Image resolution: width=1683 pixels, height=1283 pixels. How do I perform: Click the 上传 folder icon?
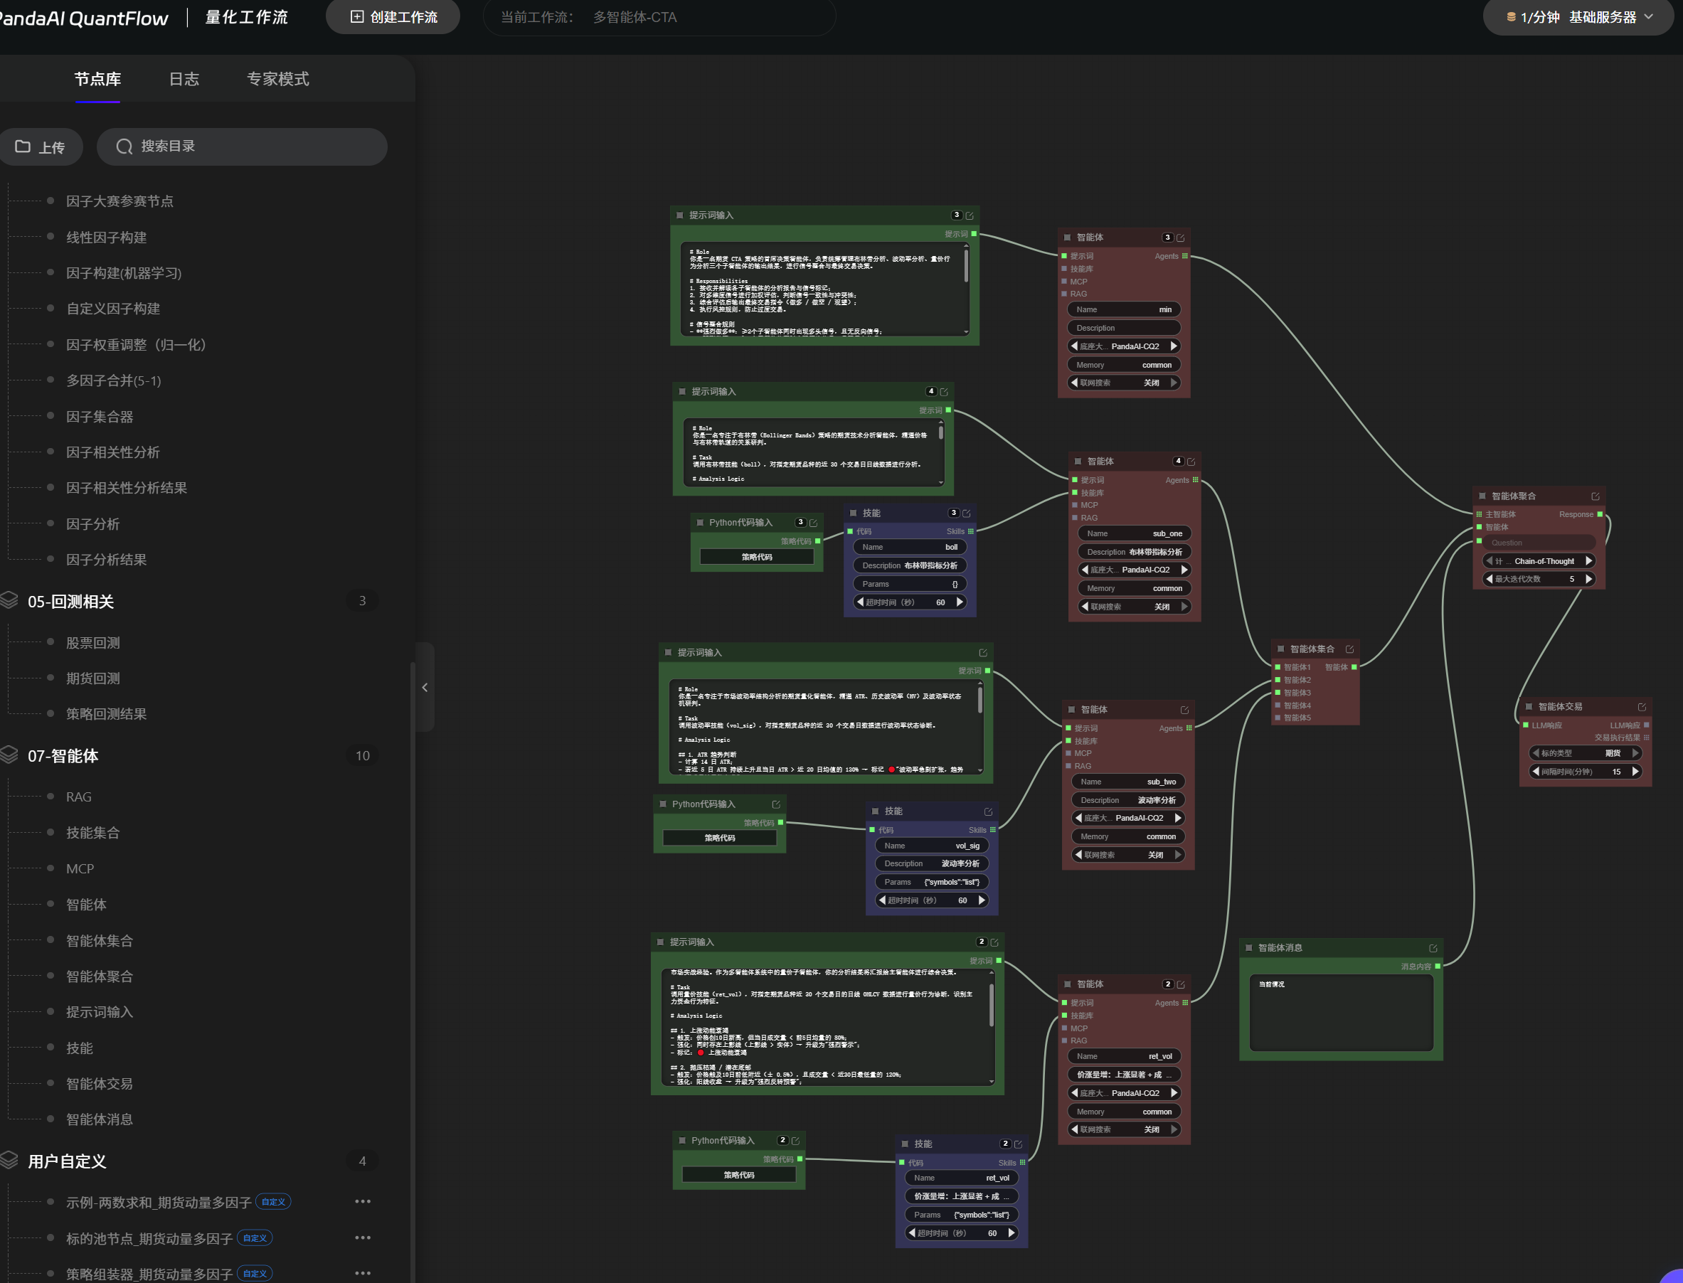point(23,147)
